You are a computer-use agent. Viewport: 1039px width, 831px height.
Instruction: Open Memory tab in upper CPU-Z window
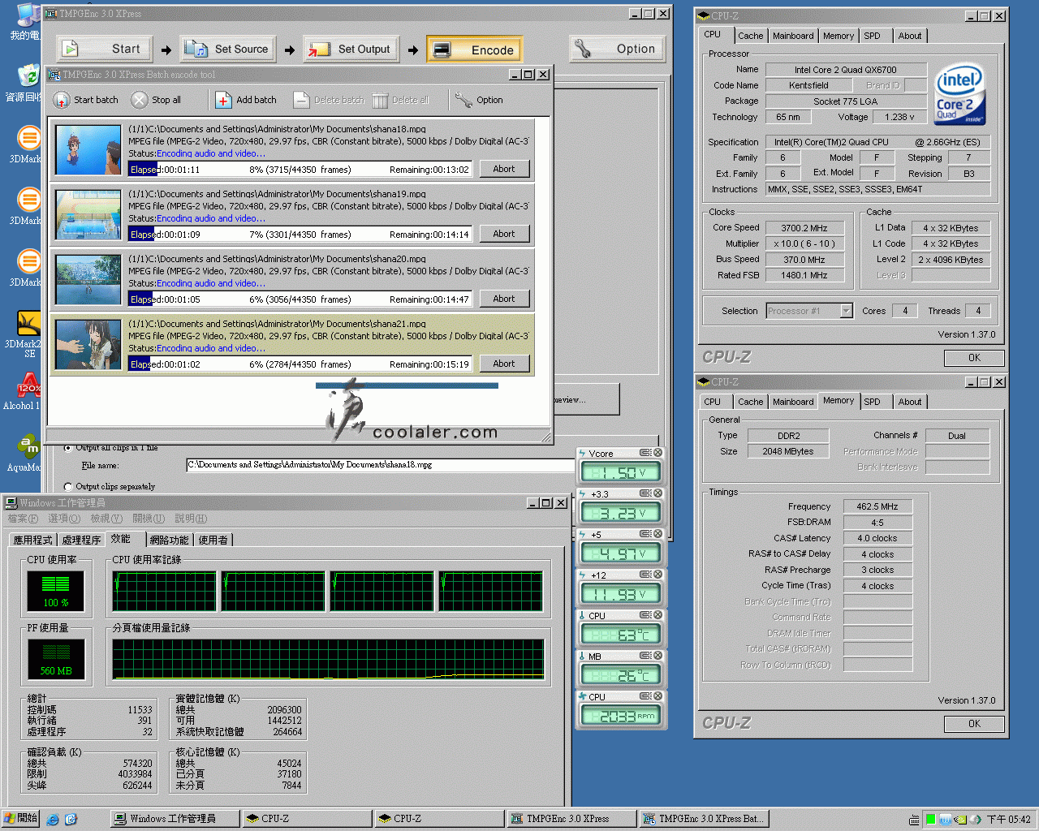click(839, 36)
